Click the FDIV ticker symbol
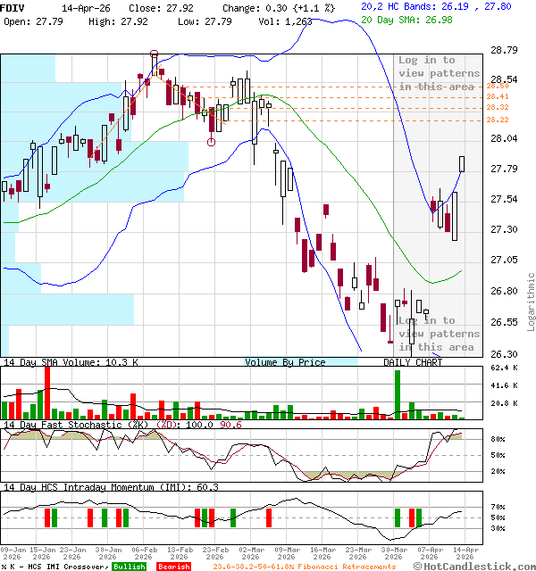 (13, 6)
